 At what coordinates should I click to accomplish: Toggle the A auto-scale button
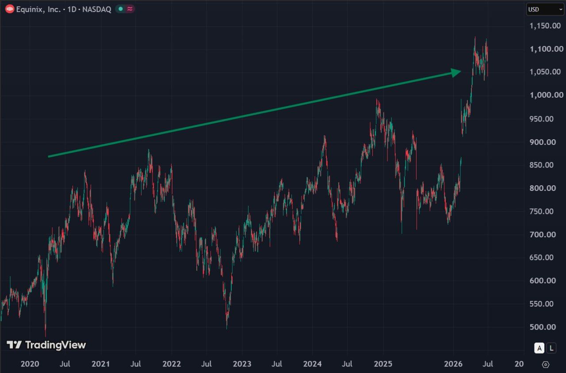(539, 348)
